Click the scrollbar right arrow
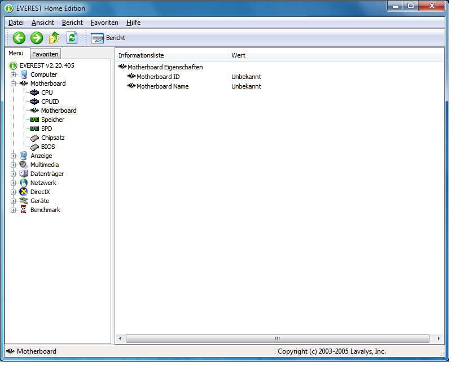This screenshot has width=465, height=370. pos(438,338)
